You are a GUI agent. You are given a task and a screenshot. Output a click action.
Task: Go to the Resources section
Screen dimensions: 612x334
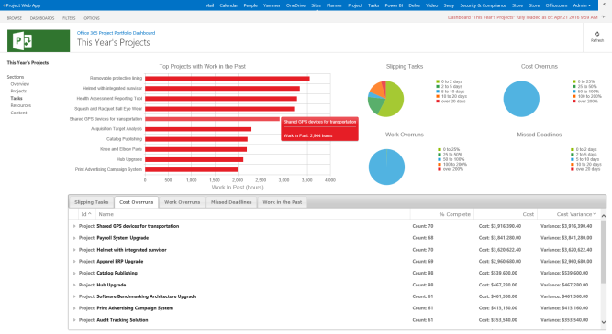click(x=21, y=105)
